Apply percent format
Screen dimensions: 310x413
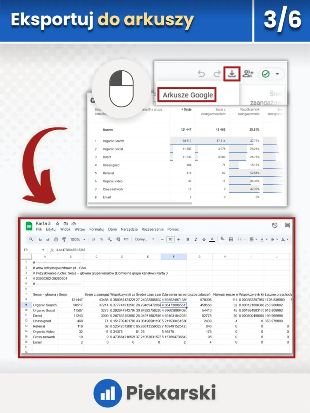pyautogui.click(x=101, y=240)
